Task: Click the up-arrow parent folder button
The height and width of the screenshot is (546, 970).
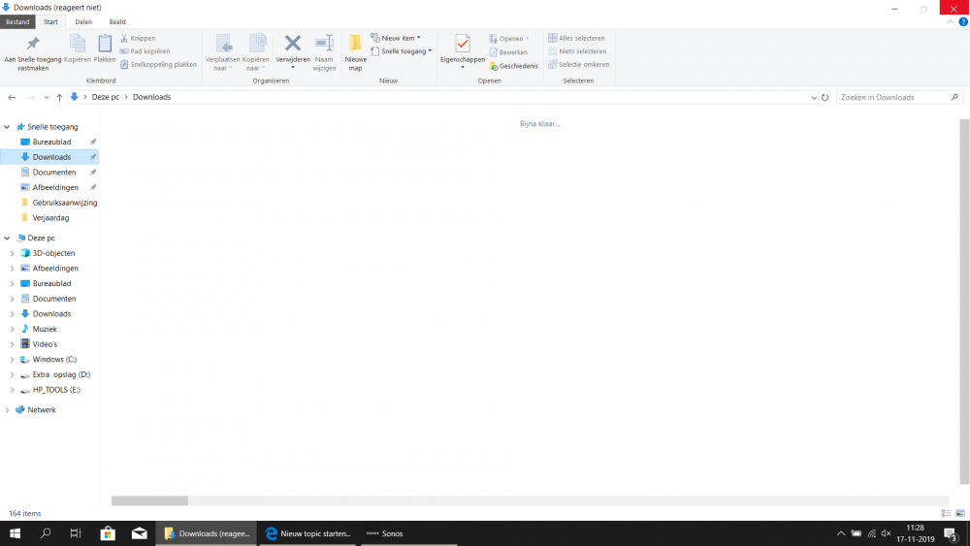Action: pos(59,97)
